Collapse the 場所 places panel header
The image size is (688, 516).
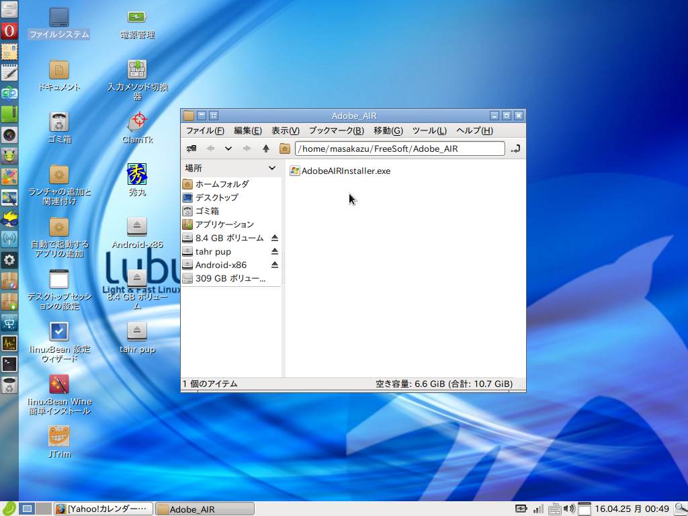point(273,168)
